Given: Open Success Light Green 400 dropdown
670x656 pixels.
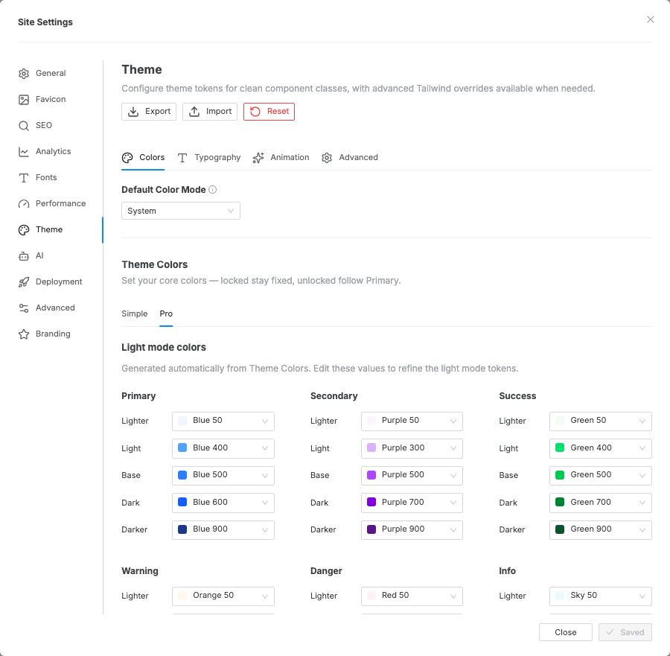Looking at the screenshot, I should (600, 448).
